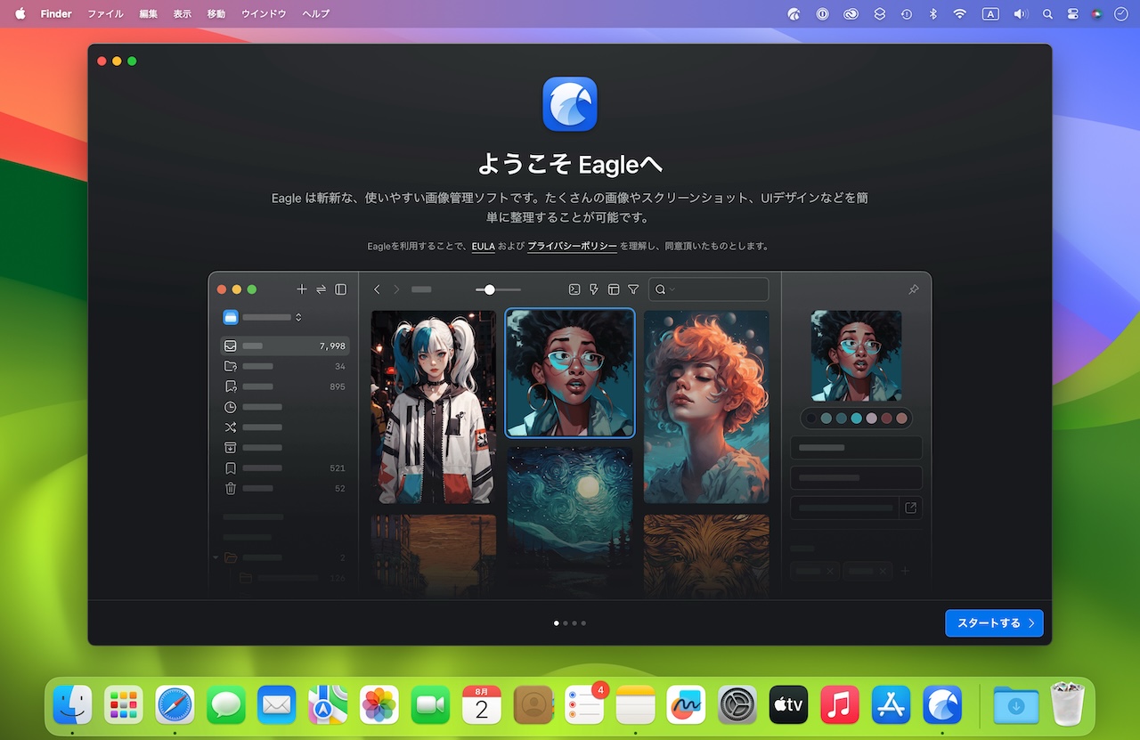Open Freeform from the Dock
The image size is (1140, 740).
click(687, 705)
